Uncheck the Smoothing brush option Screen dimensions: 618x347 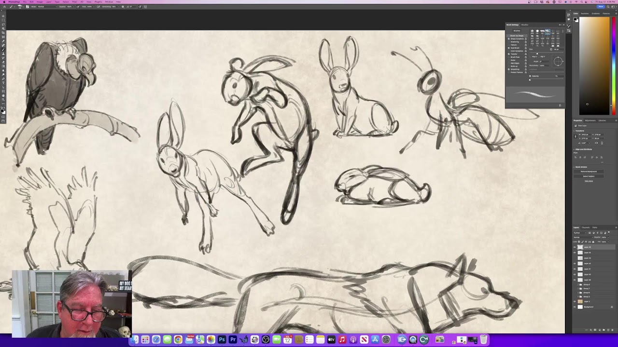pyautogui.click(x=509, y=69)
